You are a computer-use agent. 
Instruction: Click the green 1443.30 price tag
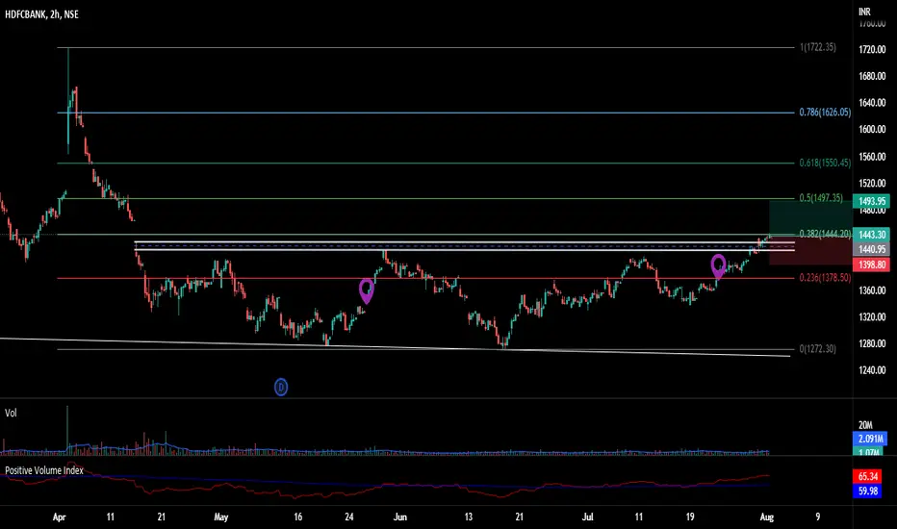coord(871,235)
